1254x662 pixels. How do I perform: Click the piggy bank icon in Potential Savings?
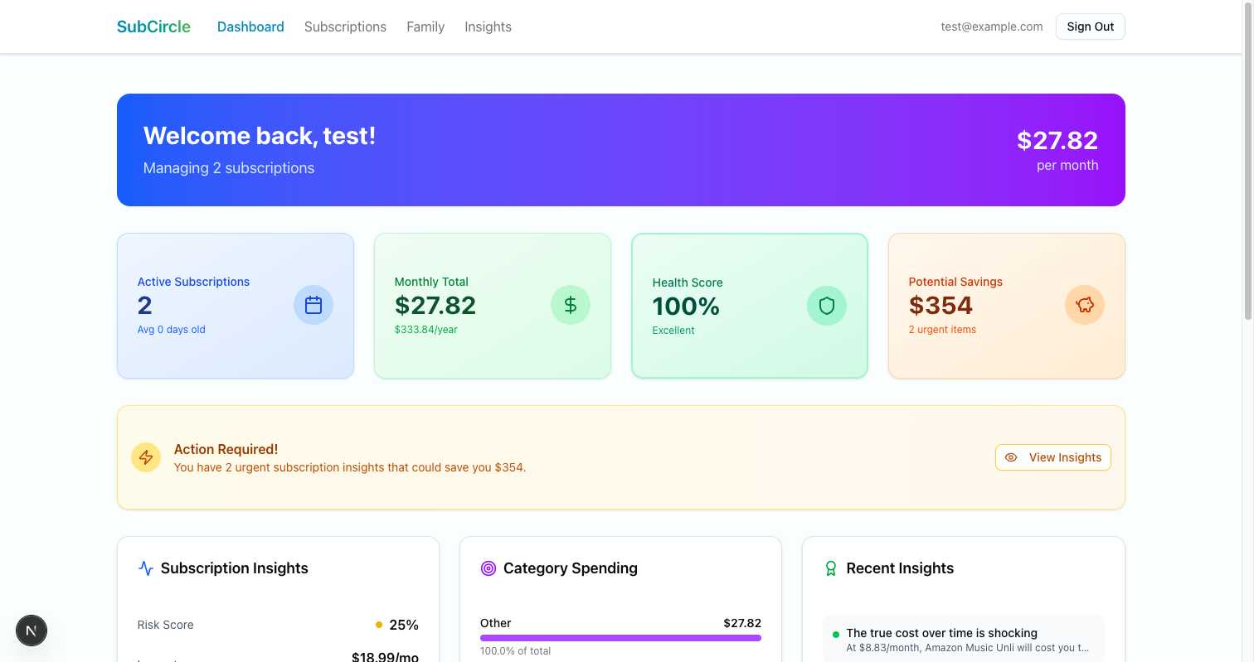(1085, 305)
